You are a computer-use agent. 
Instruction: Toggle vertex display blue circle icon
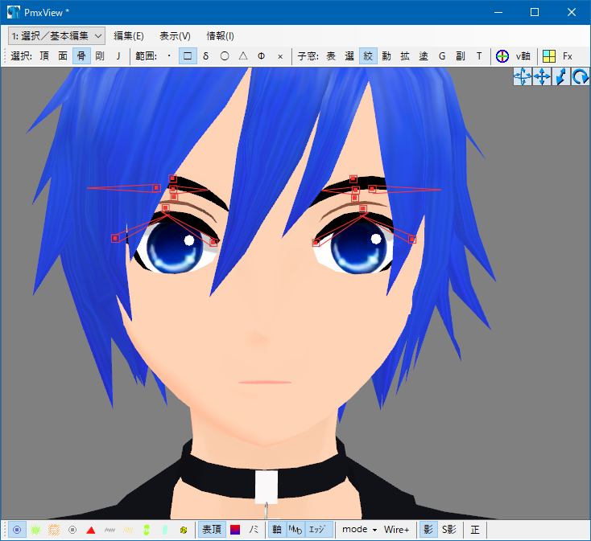[17, 530]
